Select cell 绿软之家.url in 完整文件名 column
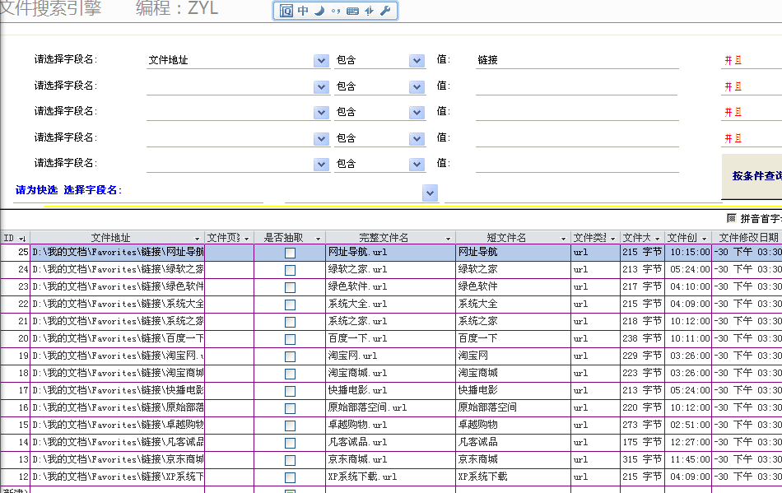This screenshot has width=782, height=493. click(390, 270)
